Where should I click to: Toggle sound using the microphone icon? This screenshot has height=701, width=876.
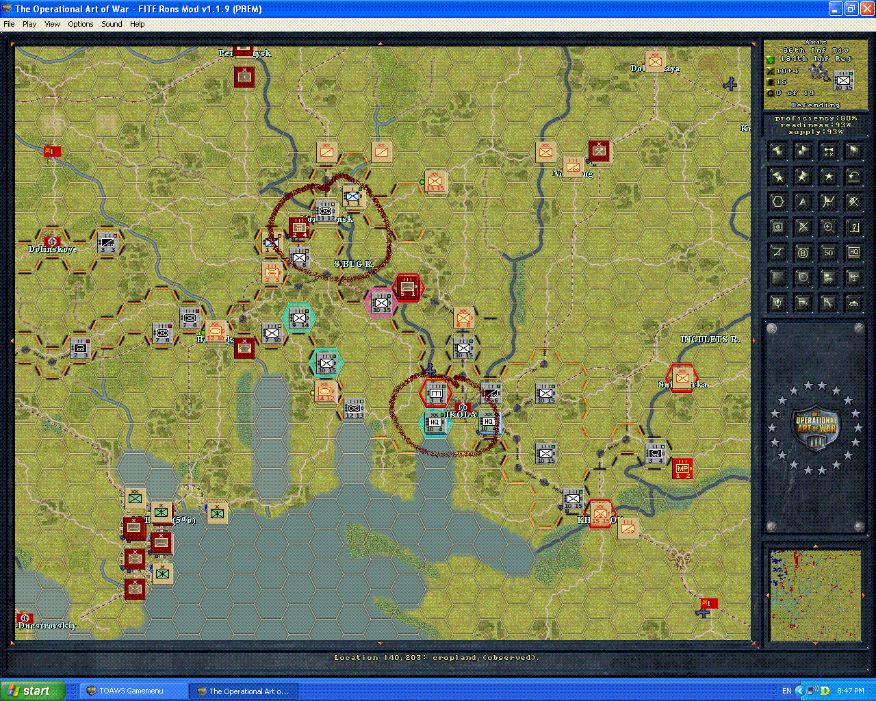[777, 303]
